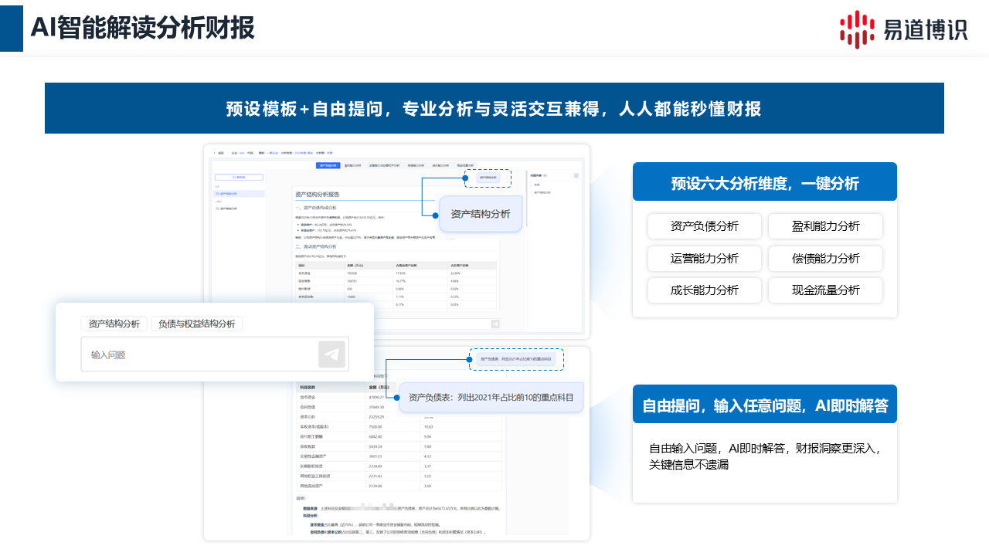989x556 pixels.
Task: Open the 成长能力分析 dimension card
Action: pyautogui.click(x=705, y=290)
